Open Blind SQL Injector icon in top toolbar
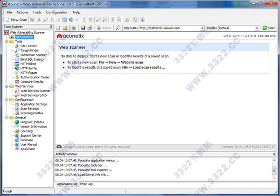280x196 pixels. 58,20
